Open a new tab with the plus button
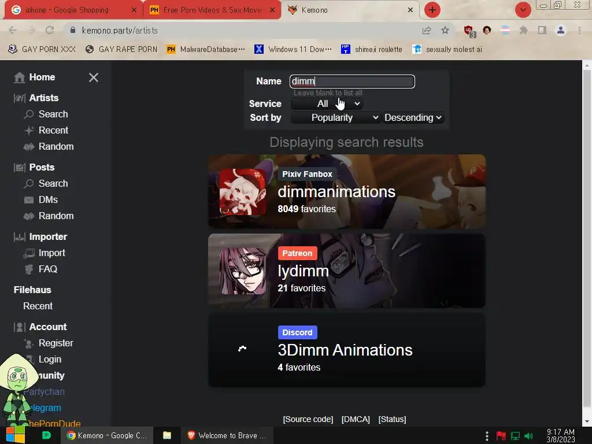The image size is (592, 444). click(432, 10)
